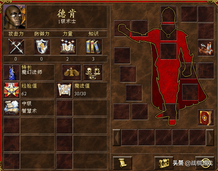Select the crossed swords attack icon
The height and width of the screenshot is (171, 218).
click(x=16, y=46)
